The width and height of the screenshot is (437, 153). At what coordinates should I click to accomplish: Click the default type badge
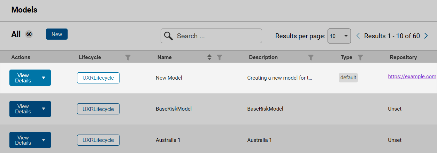pos(348,78)
